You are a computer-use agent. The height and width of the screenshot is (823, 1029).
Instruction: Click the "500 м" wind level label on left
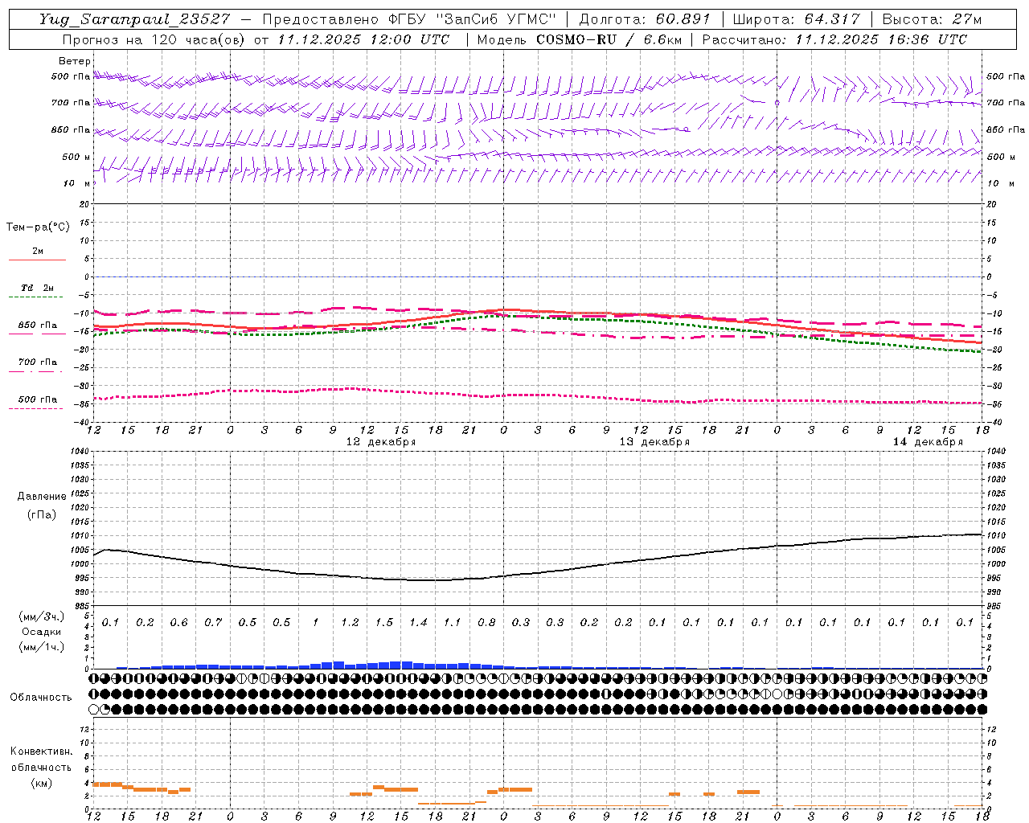pos(76,157)
